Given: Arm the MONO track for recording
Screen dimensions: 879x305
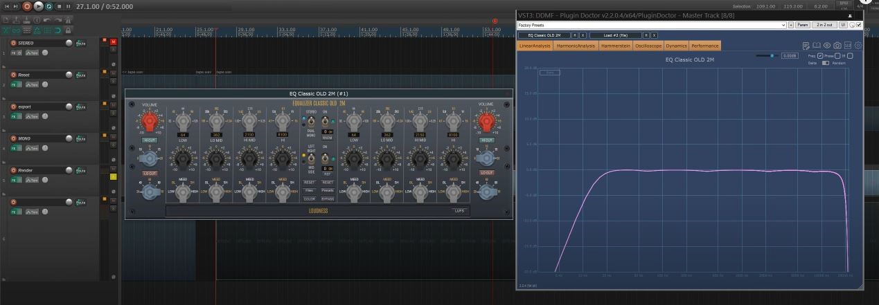Looking at the screenshot, I should tap(13, 138).
